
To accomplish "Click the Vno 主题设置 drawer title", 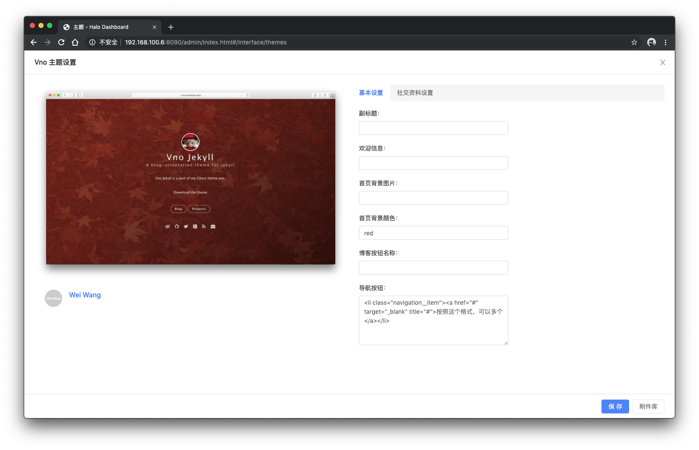I will [x=55, y=62].
